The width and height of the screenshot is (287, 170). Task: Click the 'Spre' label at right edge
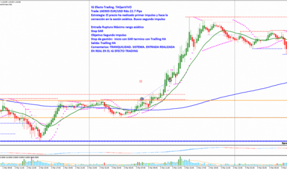point(284,143)
